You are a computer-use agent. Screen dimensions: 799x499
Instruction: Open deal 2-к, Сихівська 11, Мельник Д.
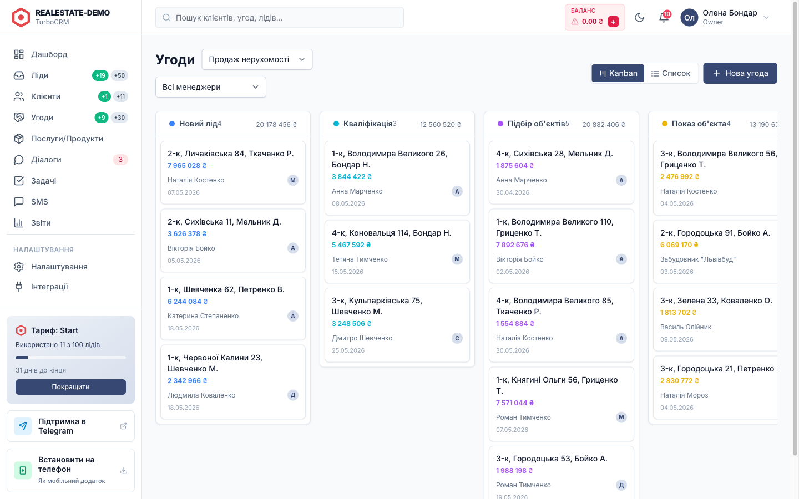(x=233, y=241)
